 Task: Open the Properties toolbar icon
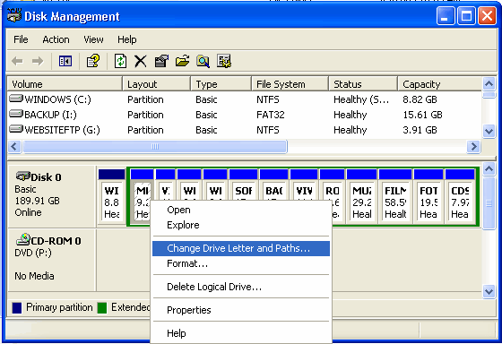[x=161, y=61]
